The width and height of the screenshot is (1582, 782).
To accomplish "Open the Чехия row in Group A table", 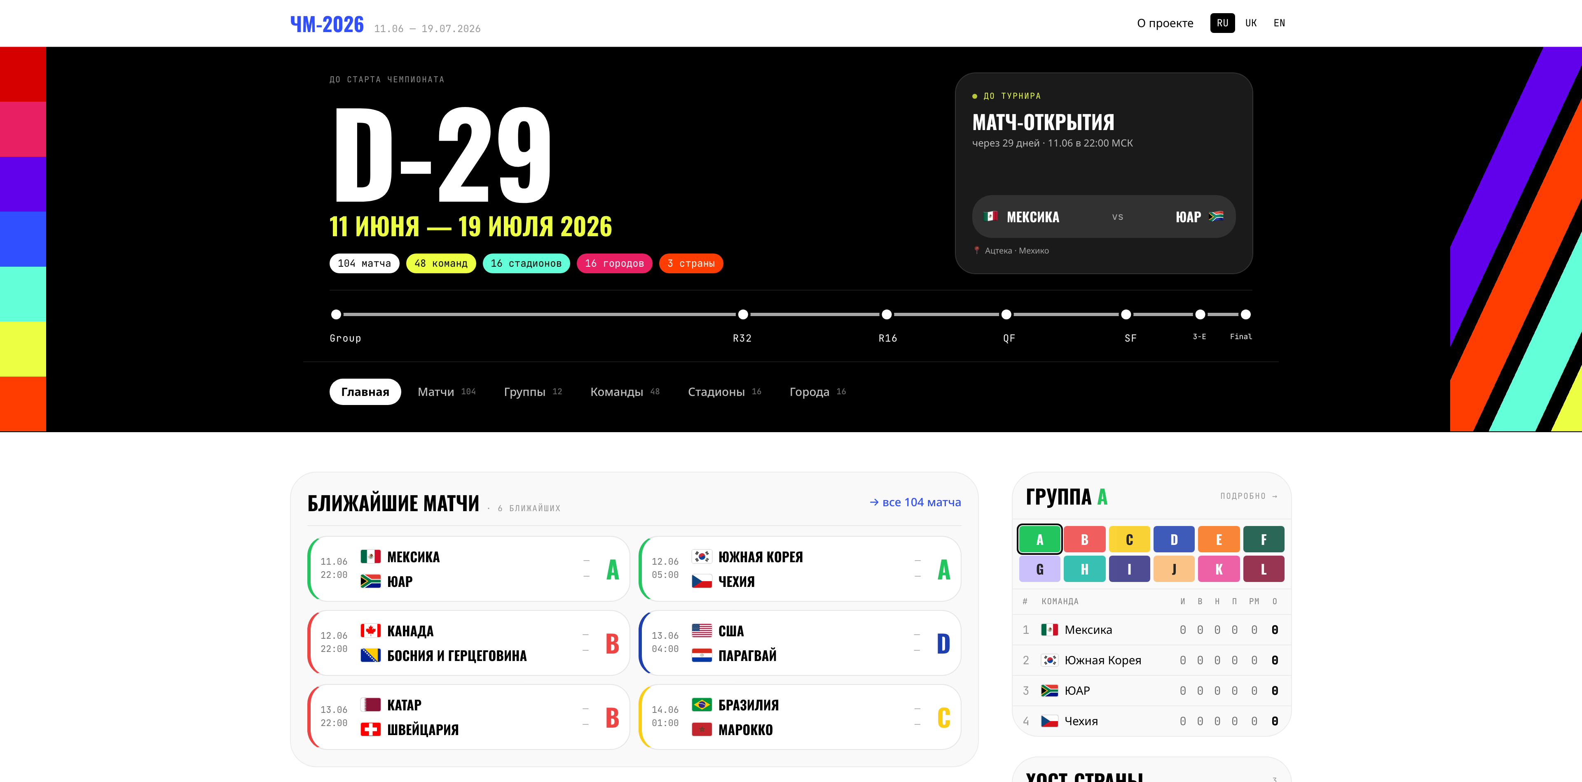I will (1151, 721).
